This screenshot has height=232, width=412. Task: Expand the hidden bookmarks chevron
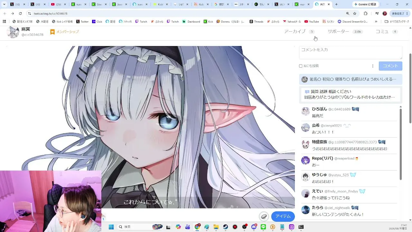tap(376, 22)
